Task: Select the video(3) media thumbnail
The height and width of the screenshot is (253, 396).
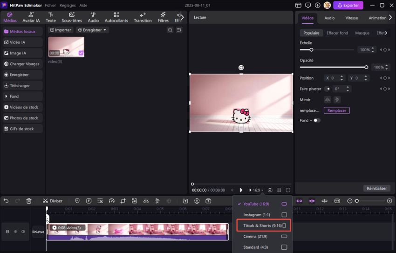Action: click(x=66, y=47)
